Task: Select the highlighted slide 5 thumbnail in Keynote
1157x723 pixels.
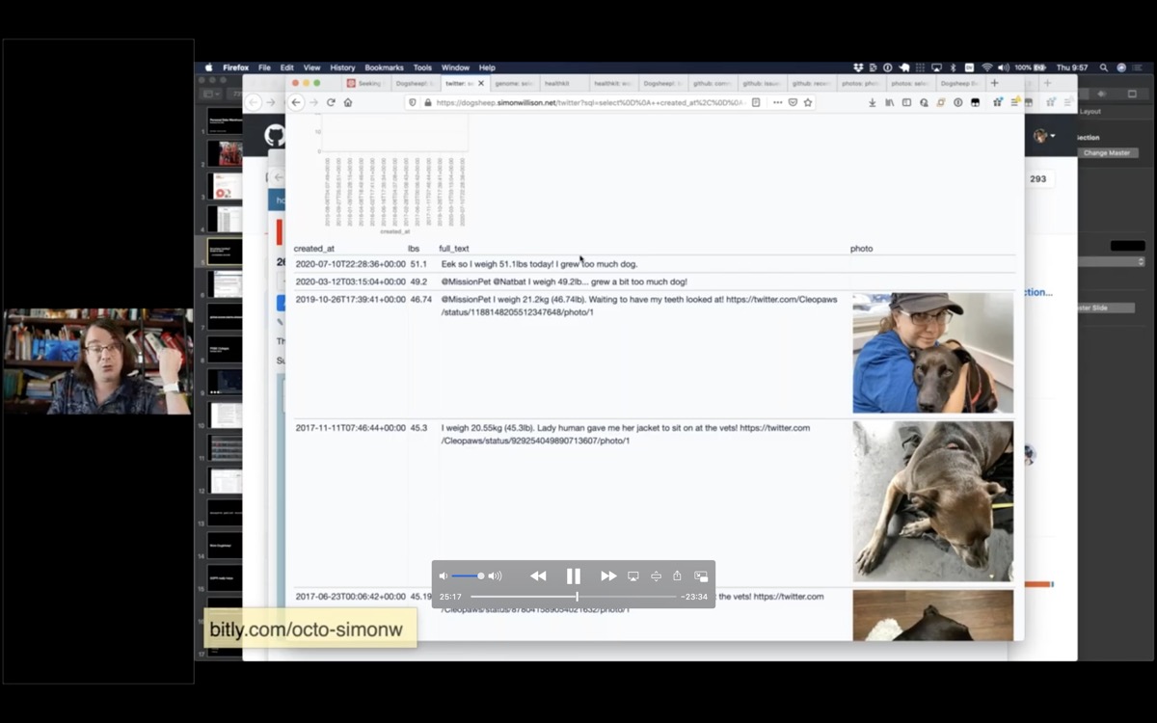Action: point(226,251)
